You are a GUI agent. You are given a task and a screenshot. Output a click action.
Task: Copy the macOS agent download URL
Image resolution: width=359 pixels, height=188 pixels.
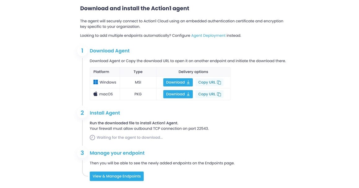pyautogui.click(x=207, y=94)
